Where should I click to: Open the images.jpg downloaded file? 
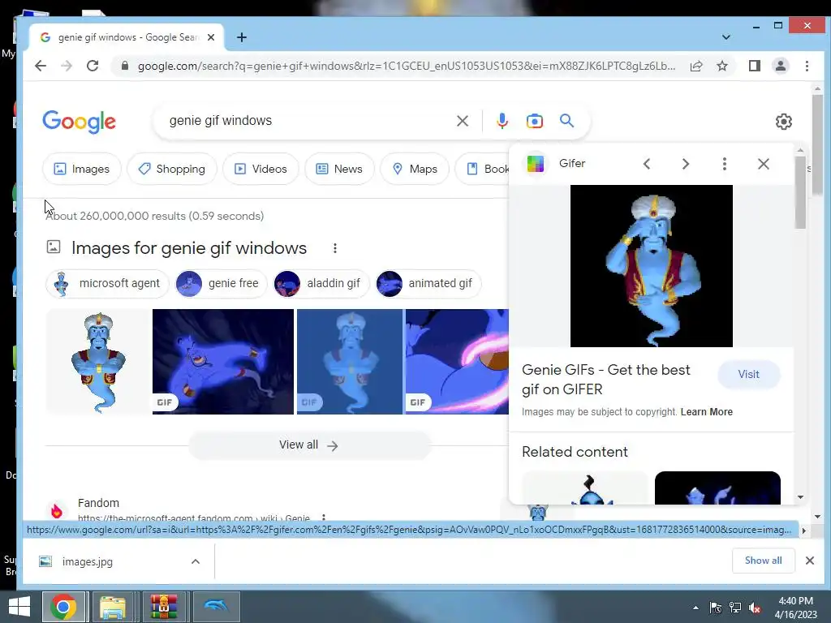[88, 561]
